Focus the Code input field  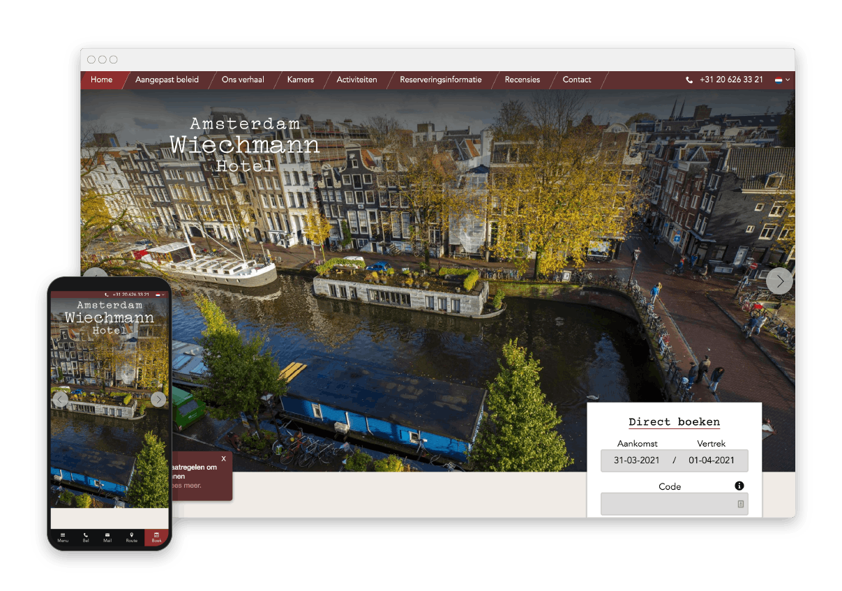pyautogui.click(x=674, y=504)
